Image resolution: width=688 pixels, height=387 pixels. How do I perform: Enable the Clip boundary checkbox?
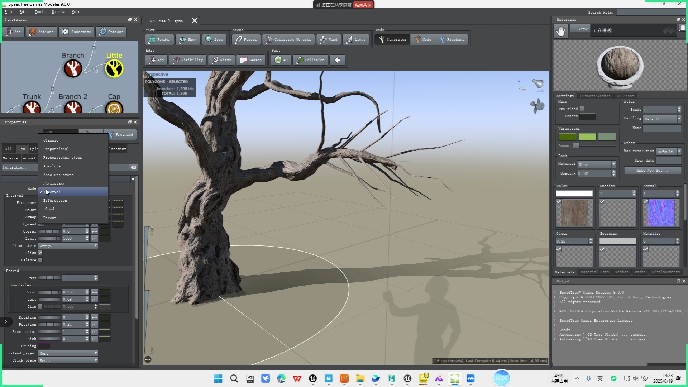pyautogui.click(x=40, y=306)
